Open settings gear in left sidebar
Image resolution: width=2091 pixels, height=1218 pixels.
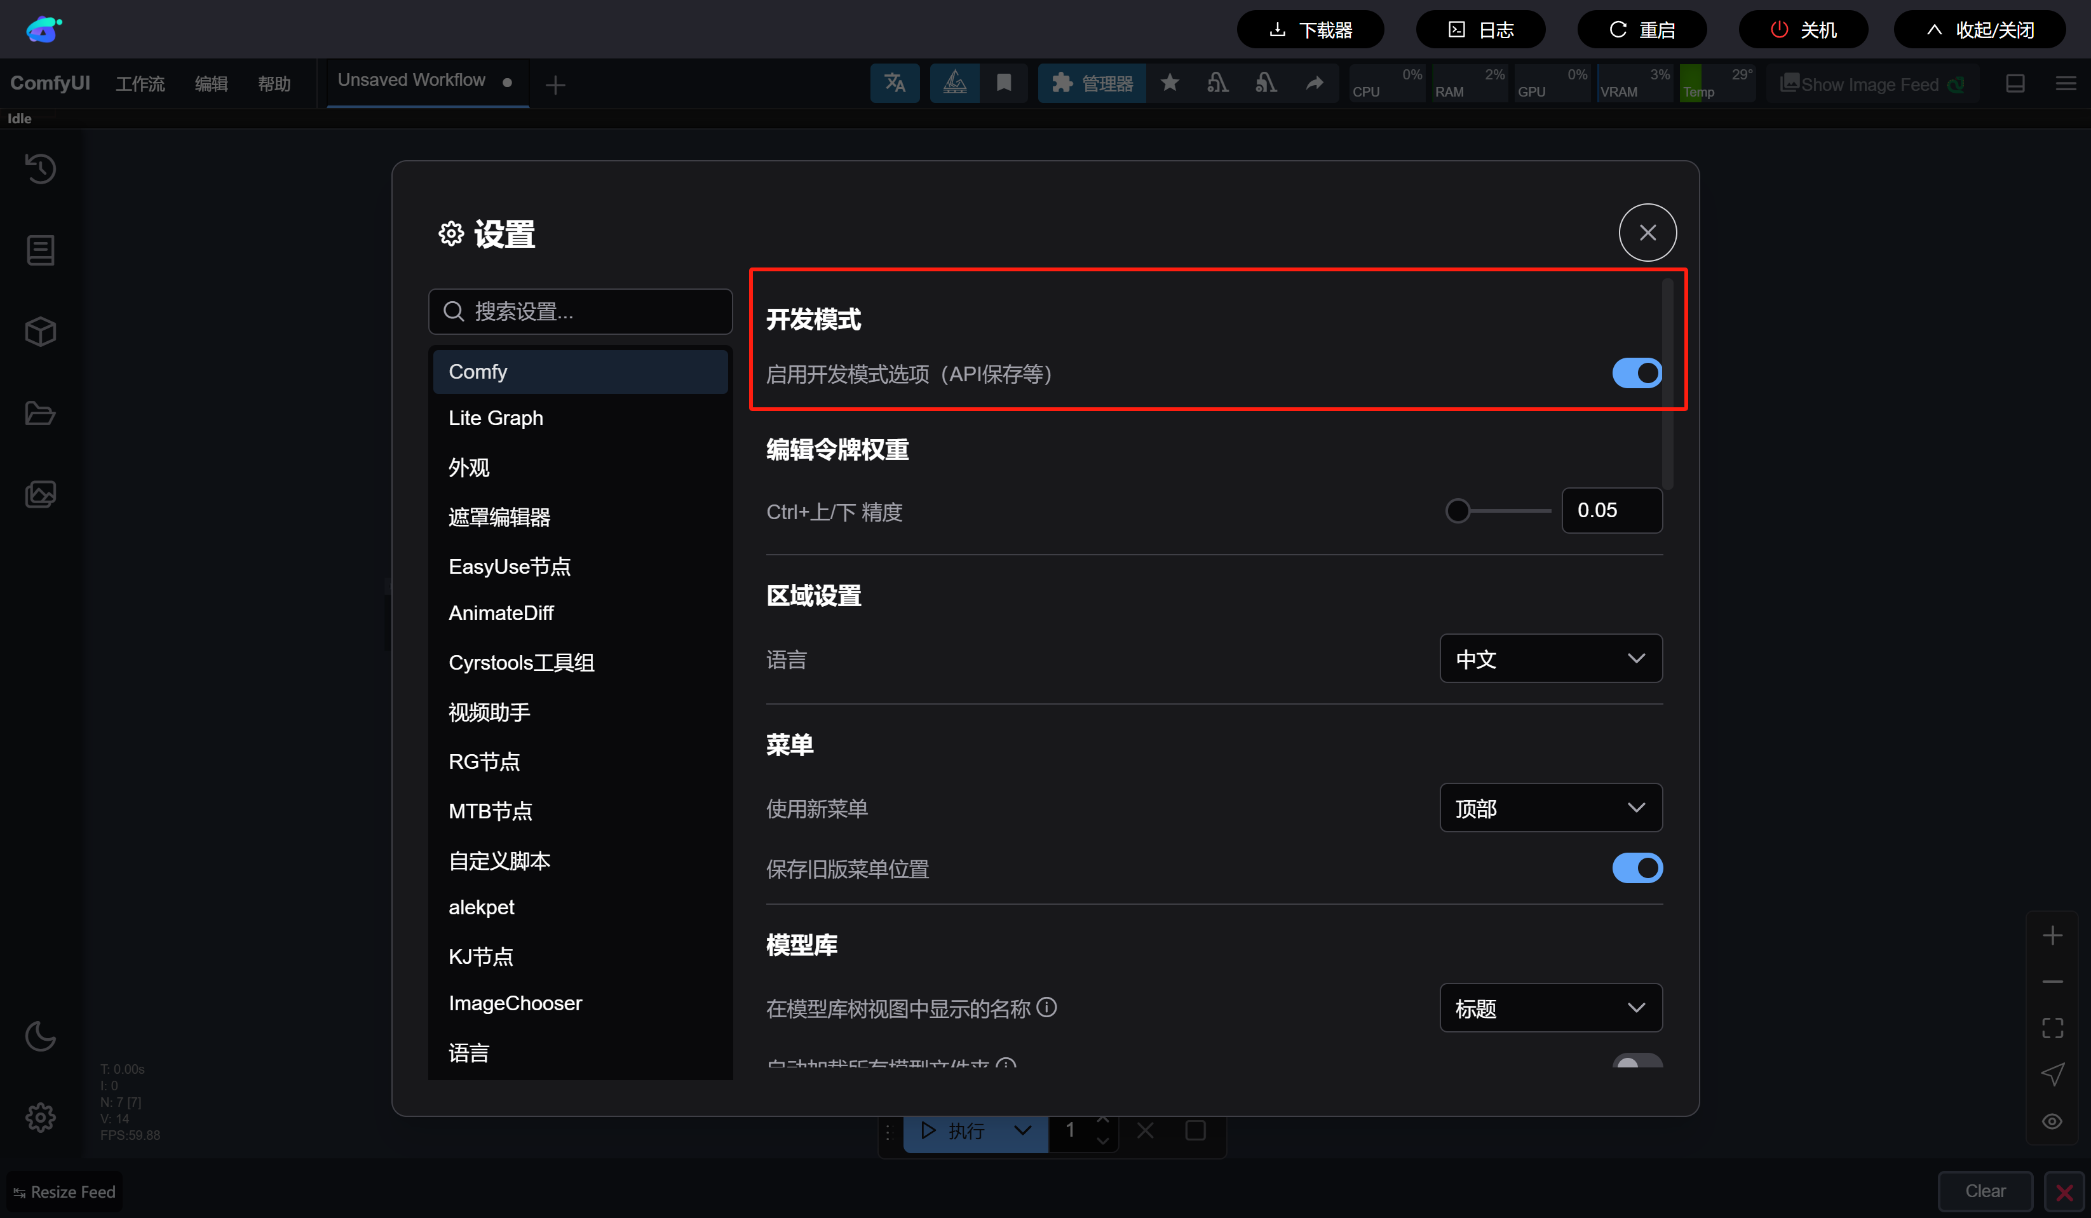[x=40, y=1118]
